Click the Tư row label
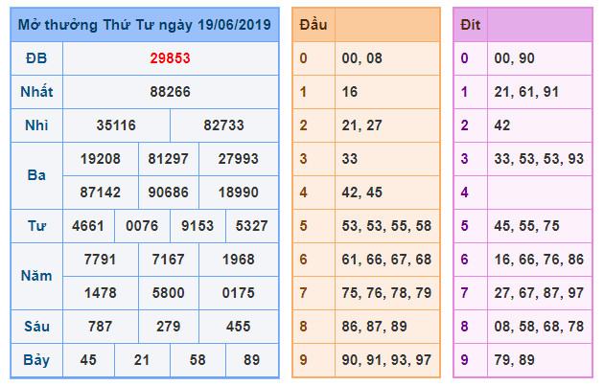Image resolution: width=604 pixels, height=386 pixels. click(35, 226)
